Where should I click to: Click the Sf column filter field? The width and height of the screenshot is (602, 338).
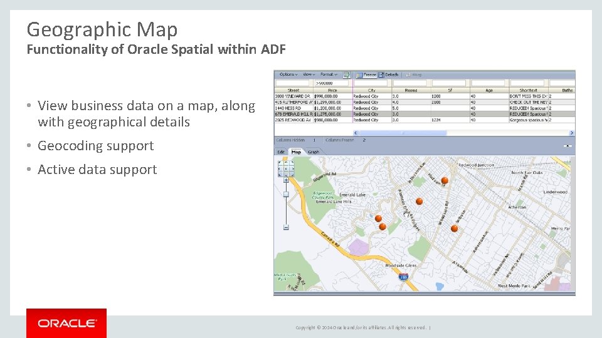(x=449, y=83)
